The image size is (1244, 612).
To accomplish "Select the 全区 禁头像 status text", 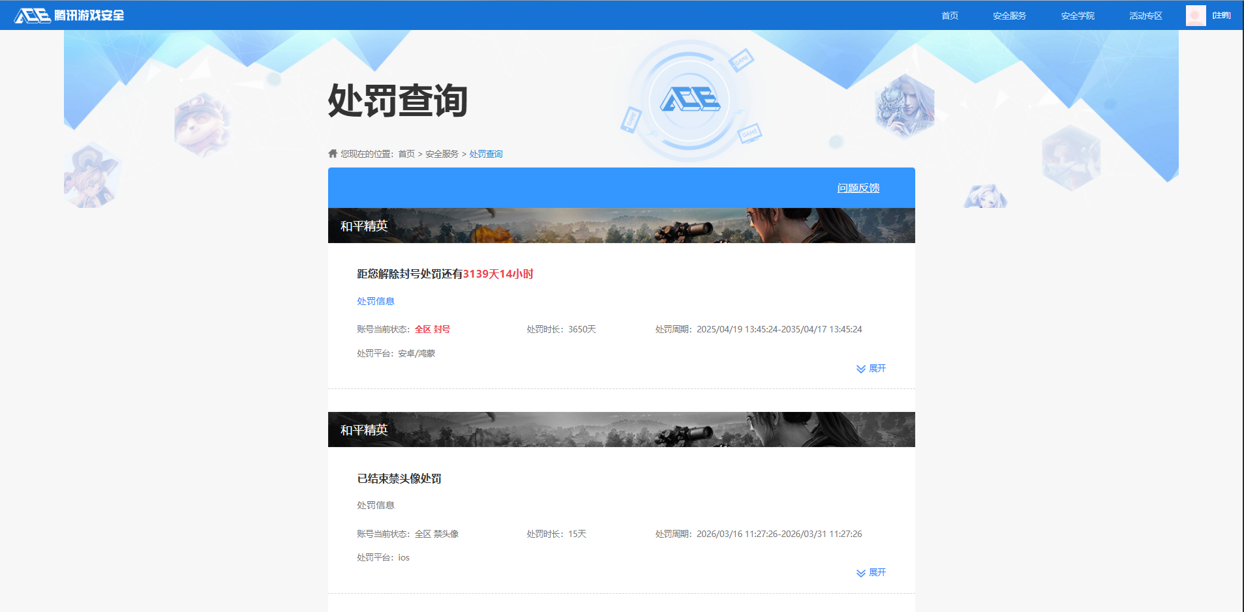I will [x=436, y=534].
